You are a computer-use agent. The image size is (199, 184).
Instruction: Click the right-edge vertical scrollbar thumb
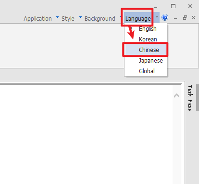pos(198,98)
